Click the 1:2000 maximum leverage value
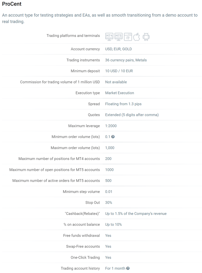 pyautogui.click(x=111, y=126)
